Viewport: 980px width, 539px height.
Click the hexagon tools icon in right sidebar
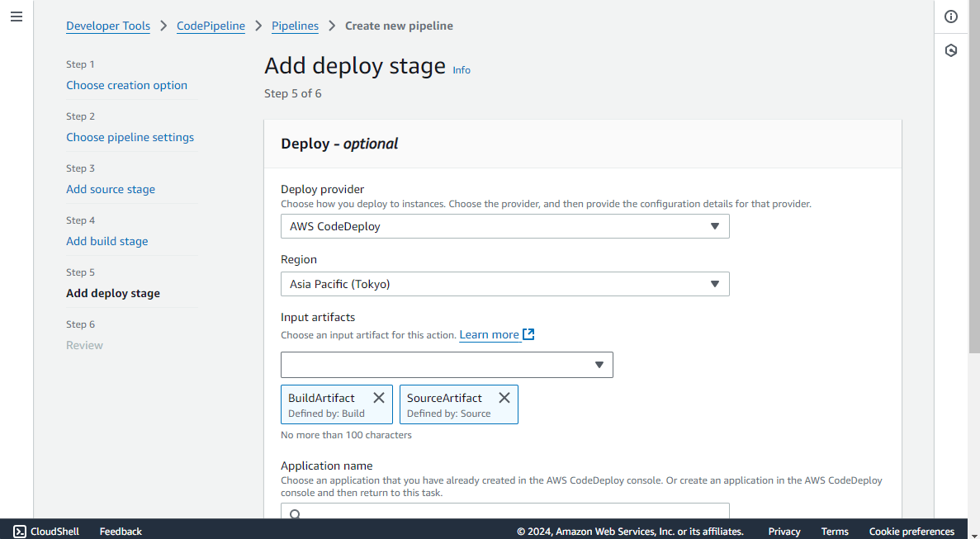pos(950,50)
